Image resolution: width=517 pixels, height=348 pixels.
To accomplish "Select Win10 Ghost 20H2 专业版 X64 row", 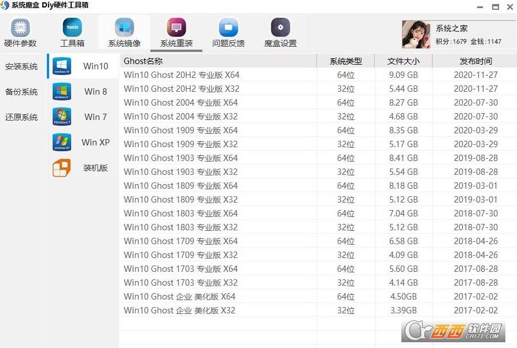I will click(x=318, y=75).
